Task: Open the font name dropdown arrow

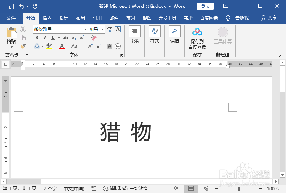Action: pyautogui.click(x=85, y=29)
